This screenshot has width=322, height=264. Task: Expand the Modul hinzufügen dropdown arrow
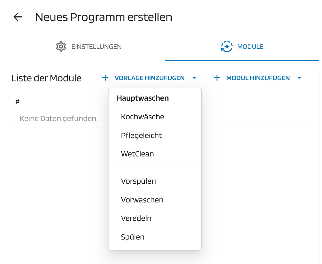point(299,78)
